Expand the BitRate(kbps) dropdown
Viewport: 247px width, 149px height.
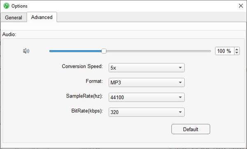coord(147,112)
